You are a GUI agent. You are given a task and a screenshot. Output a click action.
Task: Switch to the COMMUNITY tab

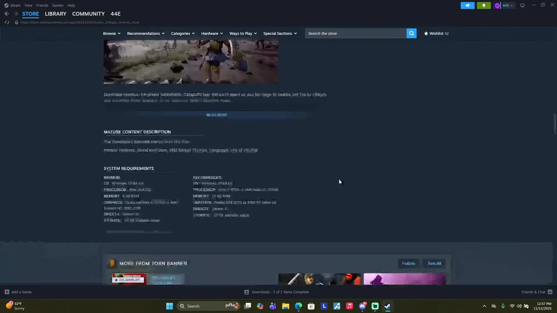click(x=88, y=14)
